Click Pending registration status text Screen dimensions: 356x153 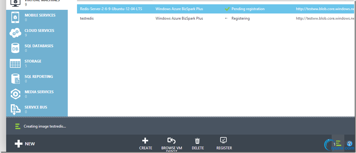coord(248,9)
